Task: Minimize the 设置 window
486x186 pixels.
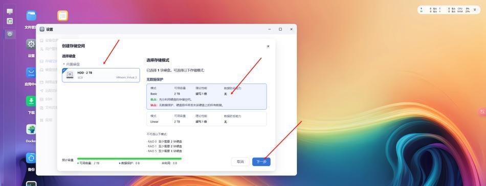Action: 269,29
